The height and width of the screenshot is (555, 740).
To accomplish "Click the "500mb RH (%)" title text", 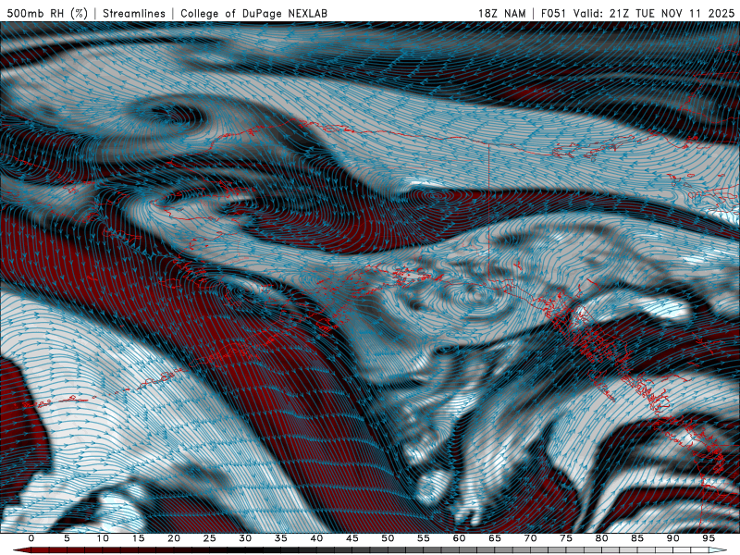I will pyautogui.click(x=48, y=13).
